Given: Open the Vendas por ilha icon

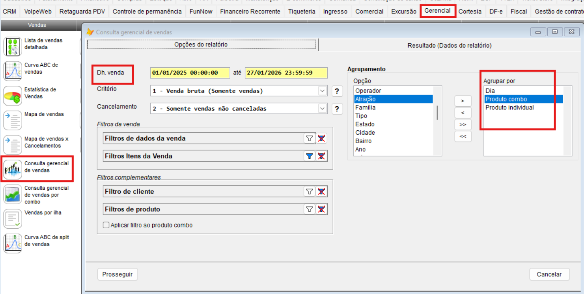Looking at the screenshot, I should [x=13, y=219].
